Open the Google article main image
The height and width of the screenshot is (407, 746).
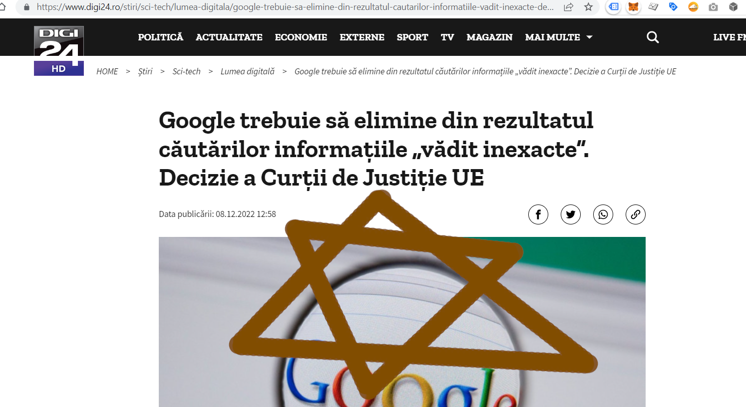[402, 322]
